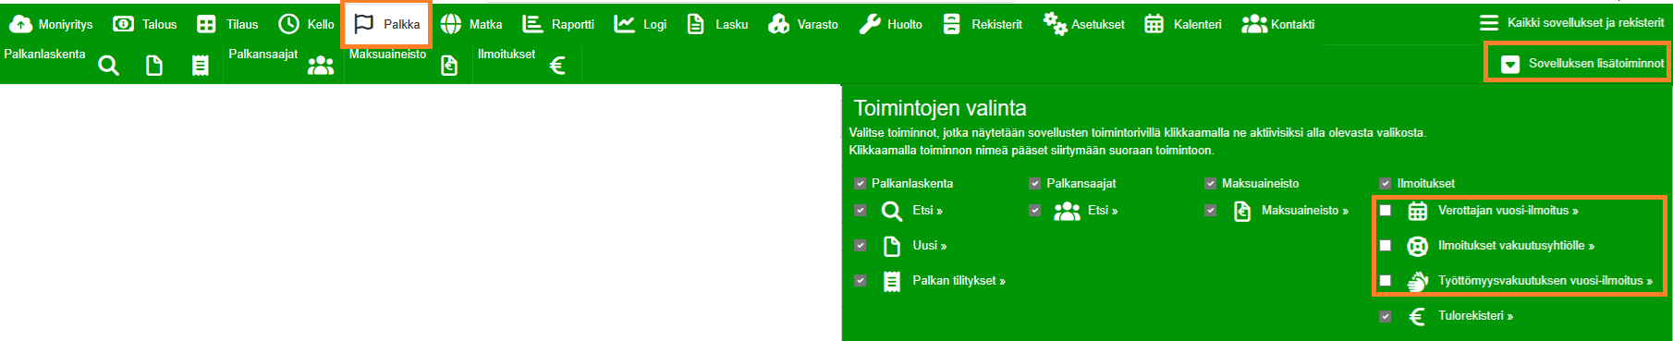Click the Maksuaineisto file icon in toolbar
This screenshot has height=341, width=1673.
pyautogui.click(x=449, y=66)
